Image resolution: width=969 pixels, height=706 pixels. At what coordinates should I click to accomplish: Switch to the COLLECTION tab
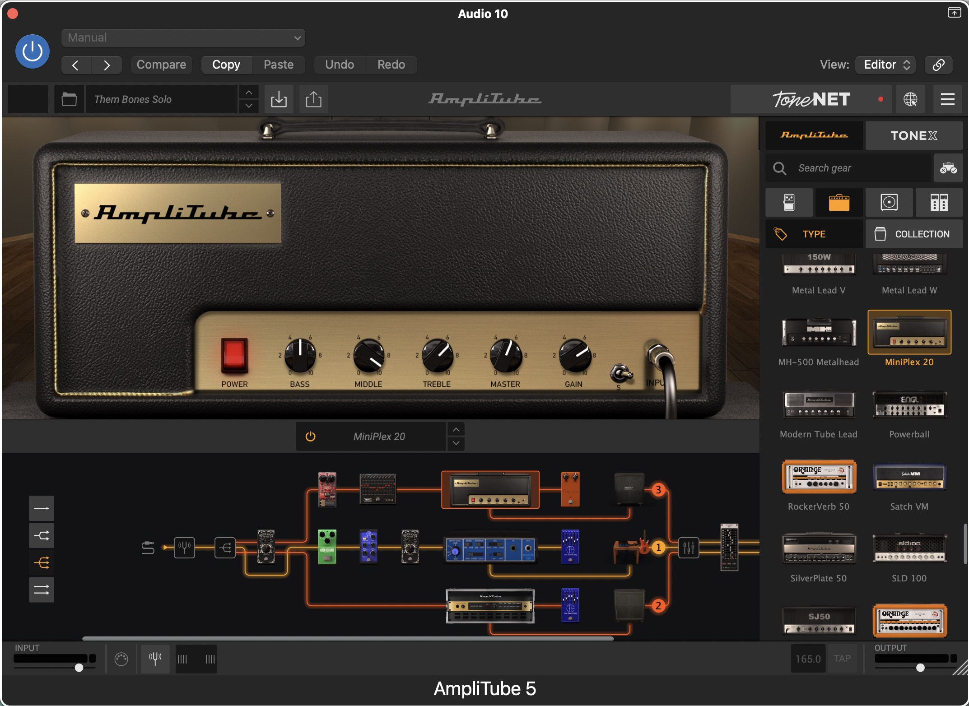point(914,234)
